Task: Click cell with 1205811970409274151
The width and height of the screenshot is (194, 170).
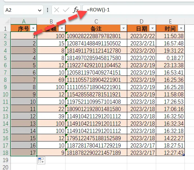Action: click(96, 72)
